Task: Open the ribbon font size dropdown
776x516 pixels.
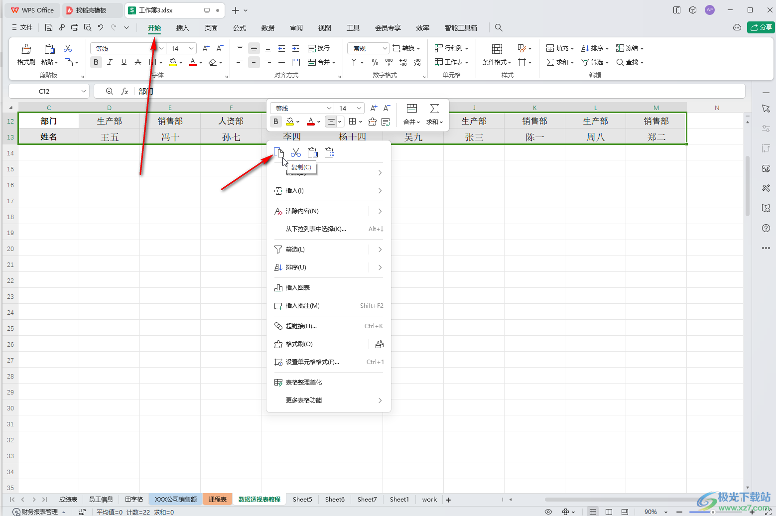Action: (x=191, y=48)
